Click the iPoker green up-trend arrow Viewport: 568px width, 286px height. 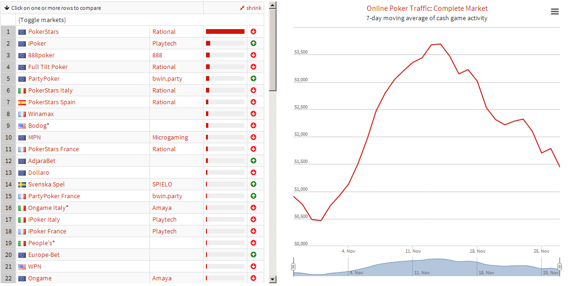(253, 43)
